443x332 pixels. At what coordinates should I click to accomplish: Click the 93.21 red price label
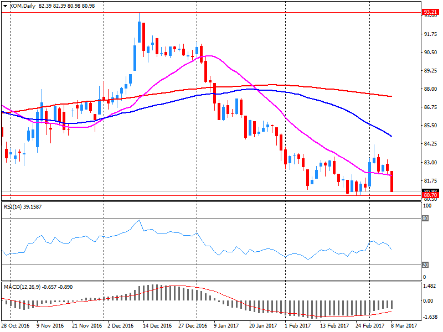[x=430, y=12]
